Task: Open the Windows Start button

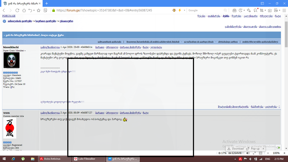Action: 4,159
